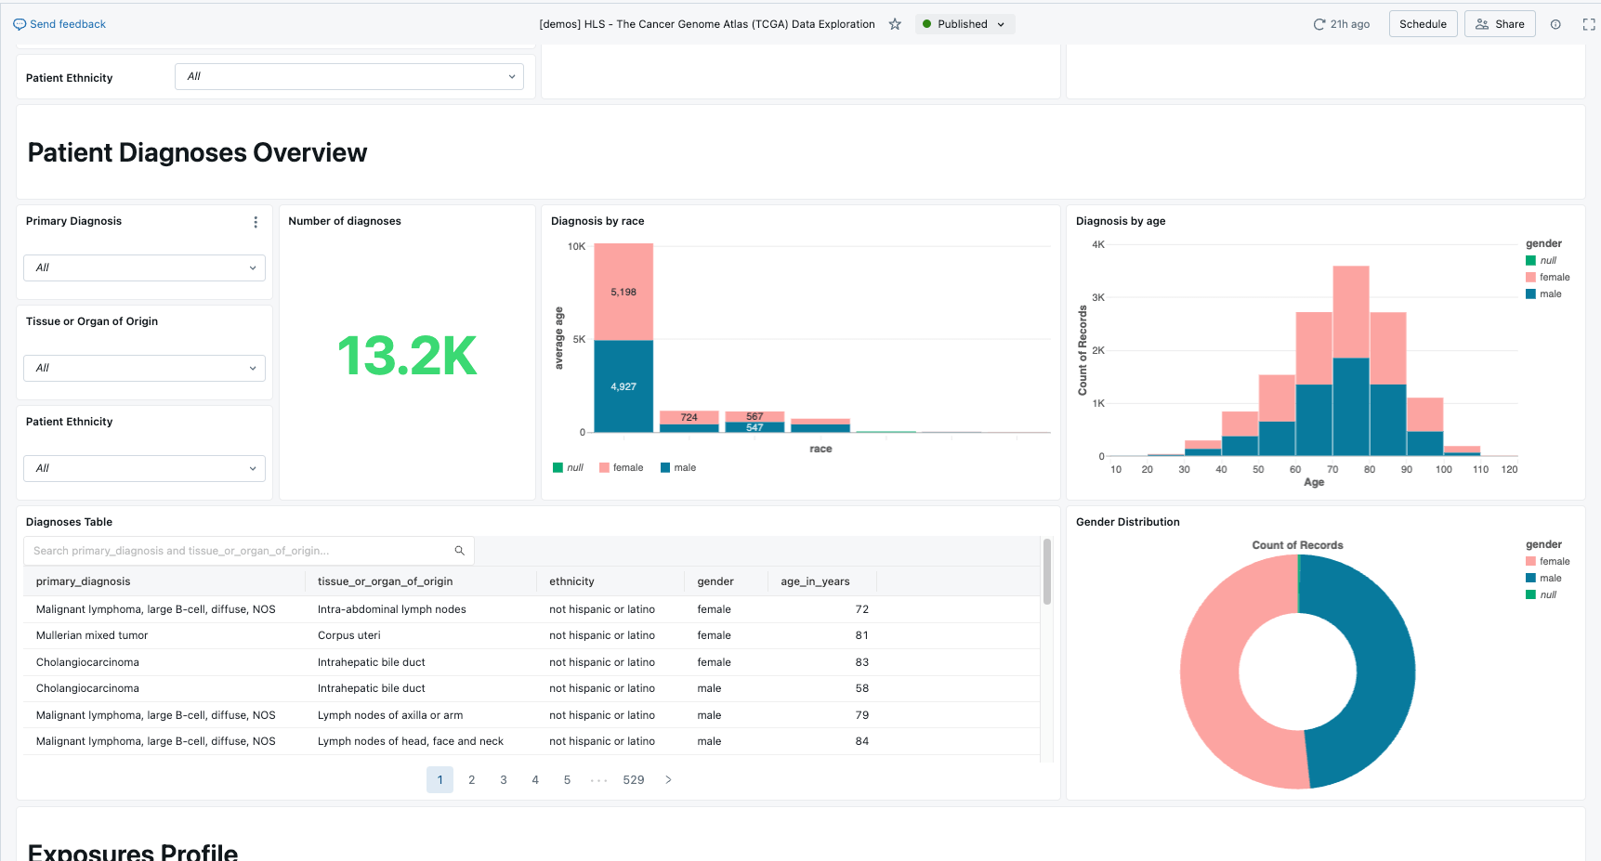Refresh the dashboard data

(x=1318, y=24)
